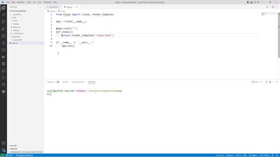Close the terminal panel with X

[277, 82]
